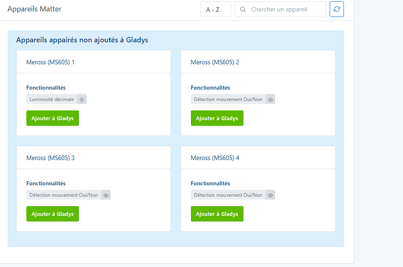The height and width of the screenshot is (267, 403).
Task: Click the Appareils appairés non ajoutés heading
Action: coord(82,40)
